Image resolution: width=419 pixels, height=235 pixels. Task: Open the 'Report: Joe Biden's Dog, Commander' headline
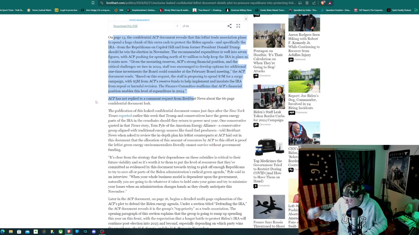tap(303, 102)
